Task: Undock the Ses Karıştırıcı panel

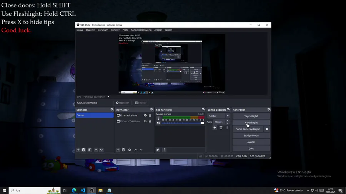Action: 203,110
